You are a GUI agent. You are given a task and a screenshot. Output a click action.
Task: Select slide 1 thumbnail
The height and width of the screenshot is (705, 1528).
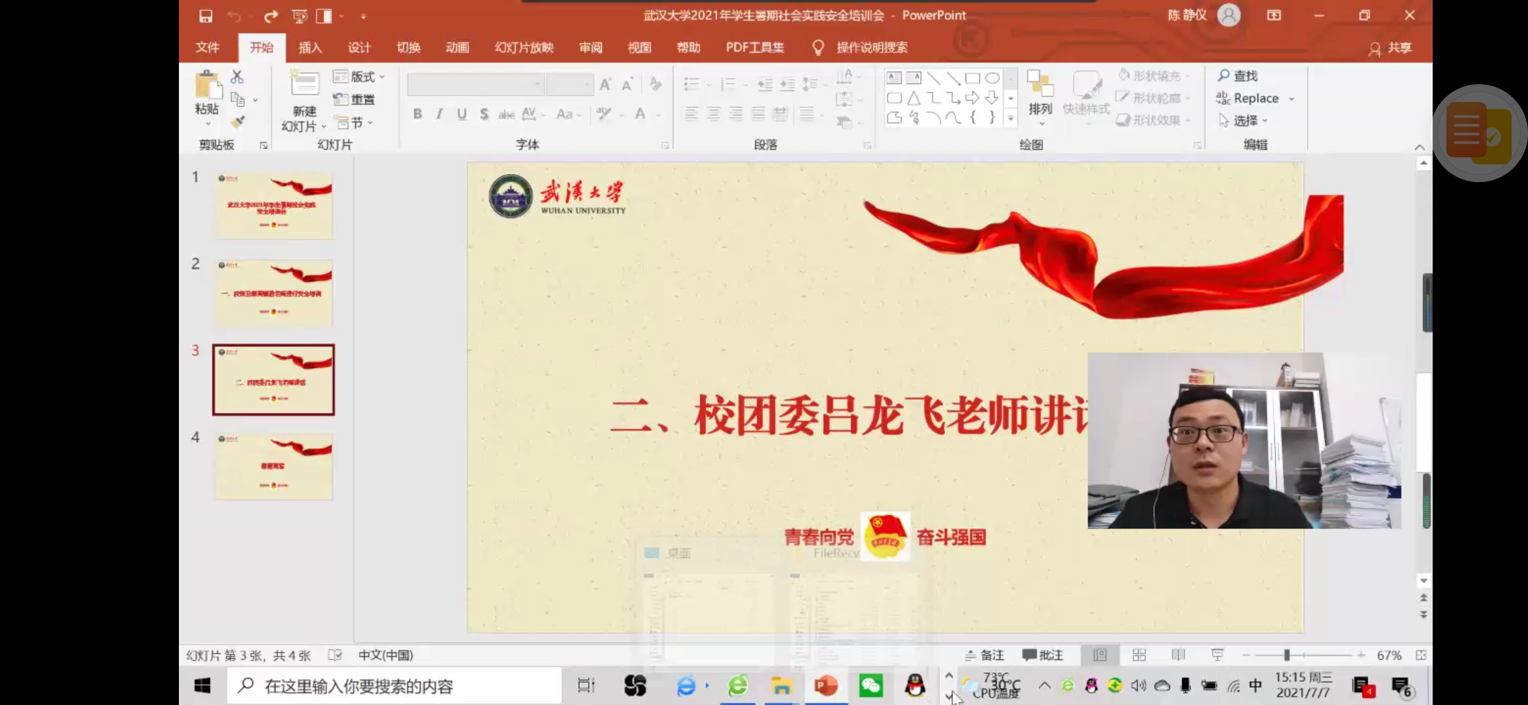pos(274,206)
